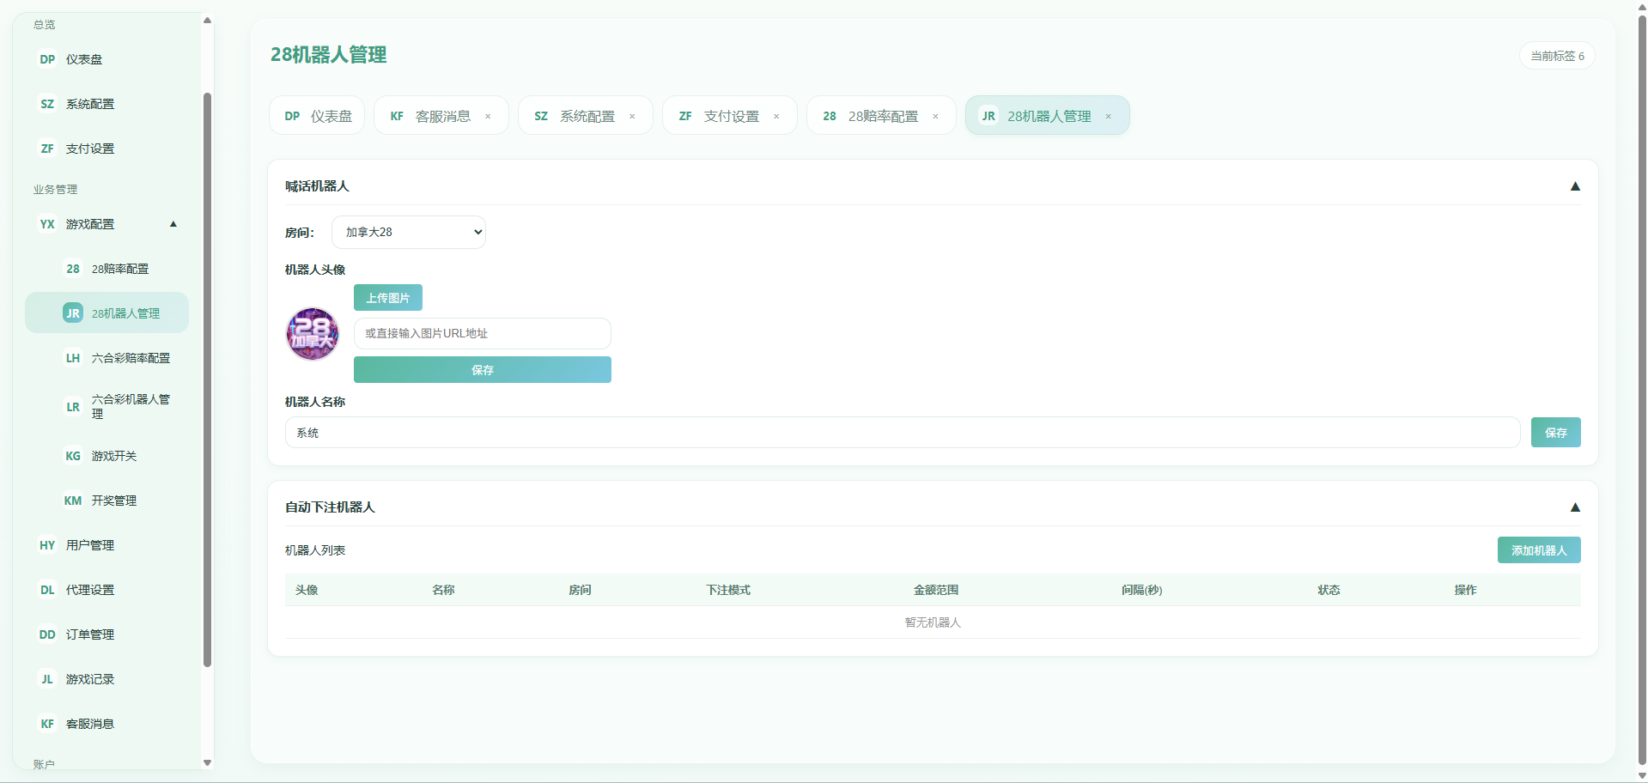Open the 房间 dropdown showing 加拿大28

click(409, 232)
